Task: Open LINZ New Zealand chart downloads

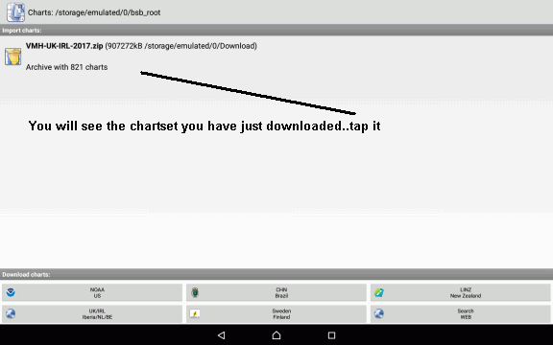Action: pos(460,292)
